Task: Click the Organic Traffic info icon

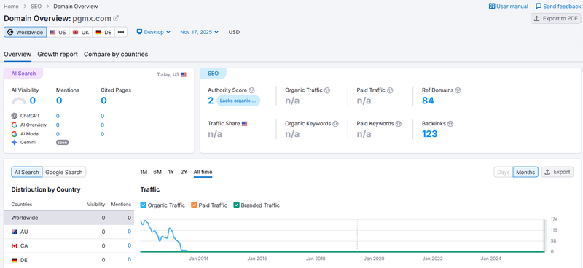Action: click(x=327, y=90)
